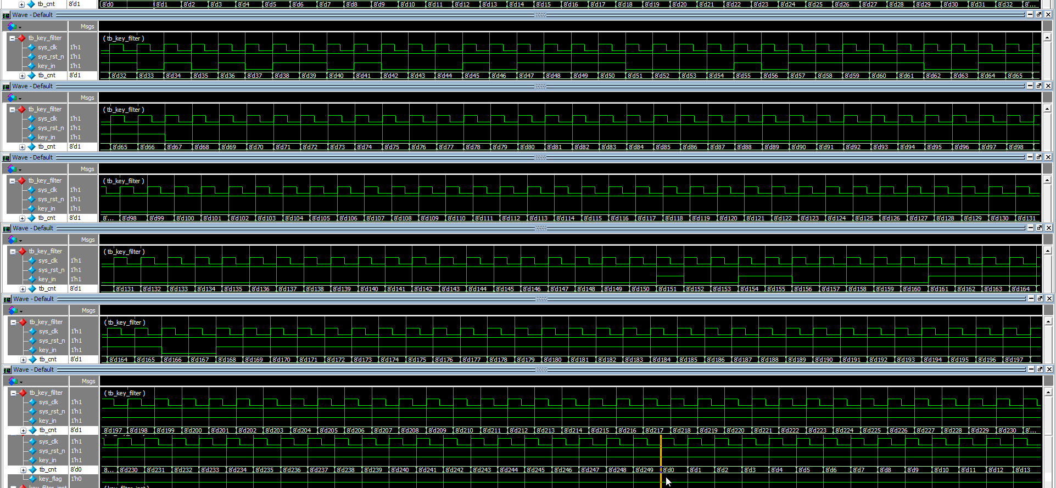Open layout dropdown in panel starting 8'd65
Image resolution: width=1056 pixels, height=488 pixels.
[x=14, y=98]
